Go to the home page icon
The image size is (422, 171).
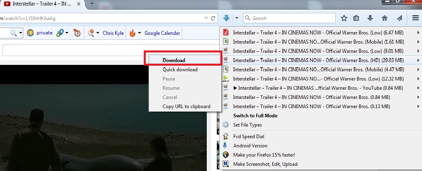point(385,18)
